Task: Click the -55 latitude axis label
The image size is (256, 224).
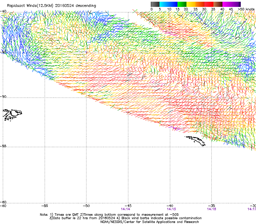Action: pyautogui.click(x=3, y=146)
